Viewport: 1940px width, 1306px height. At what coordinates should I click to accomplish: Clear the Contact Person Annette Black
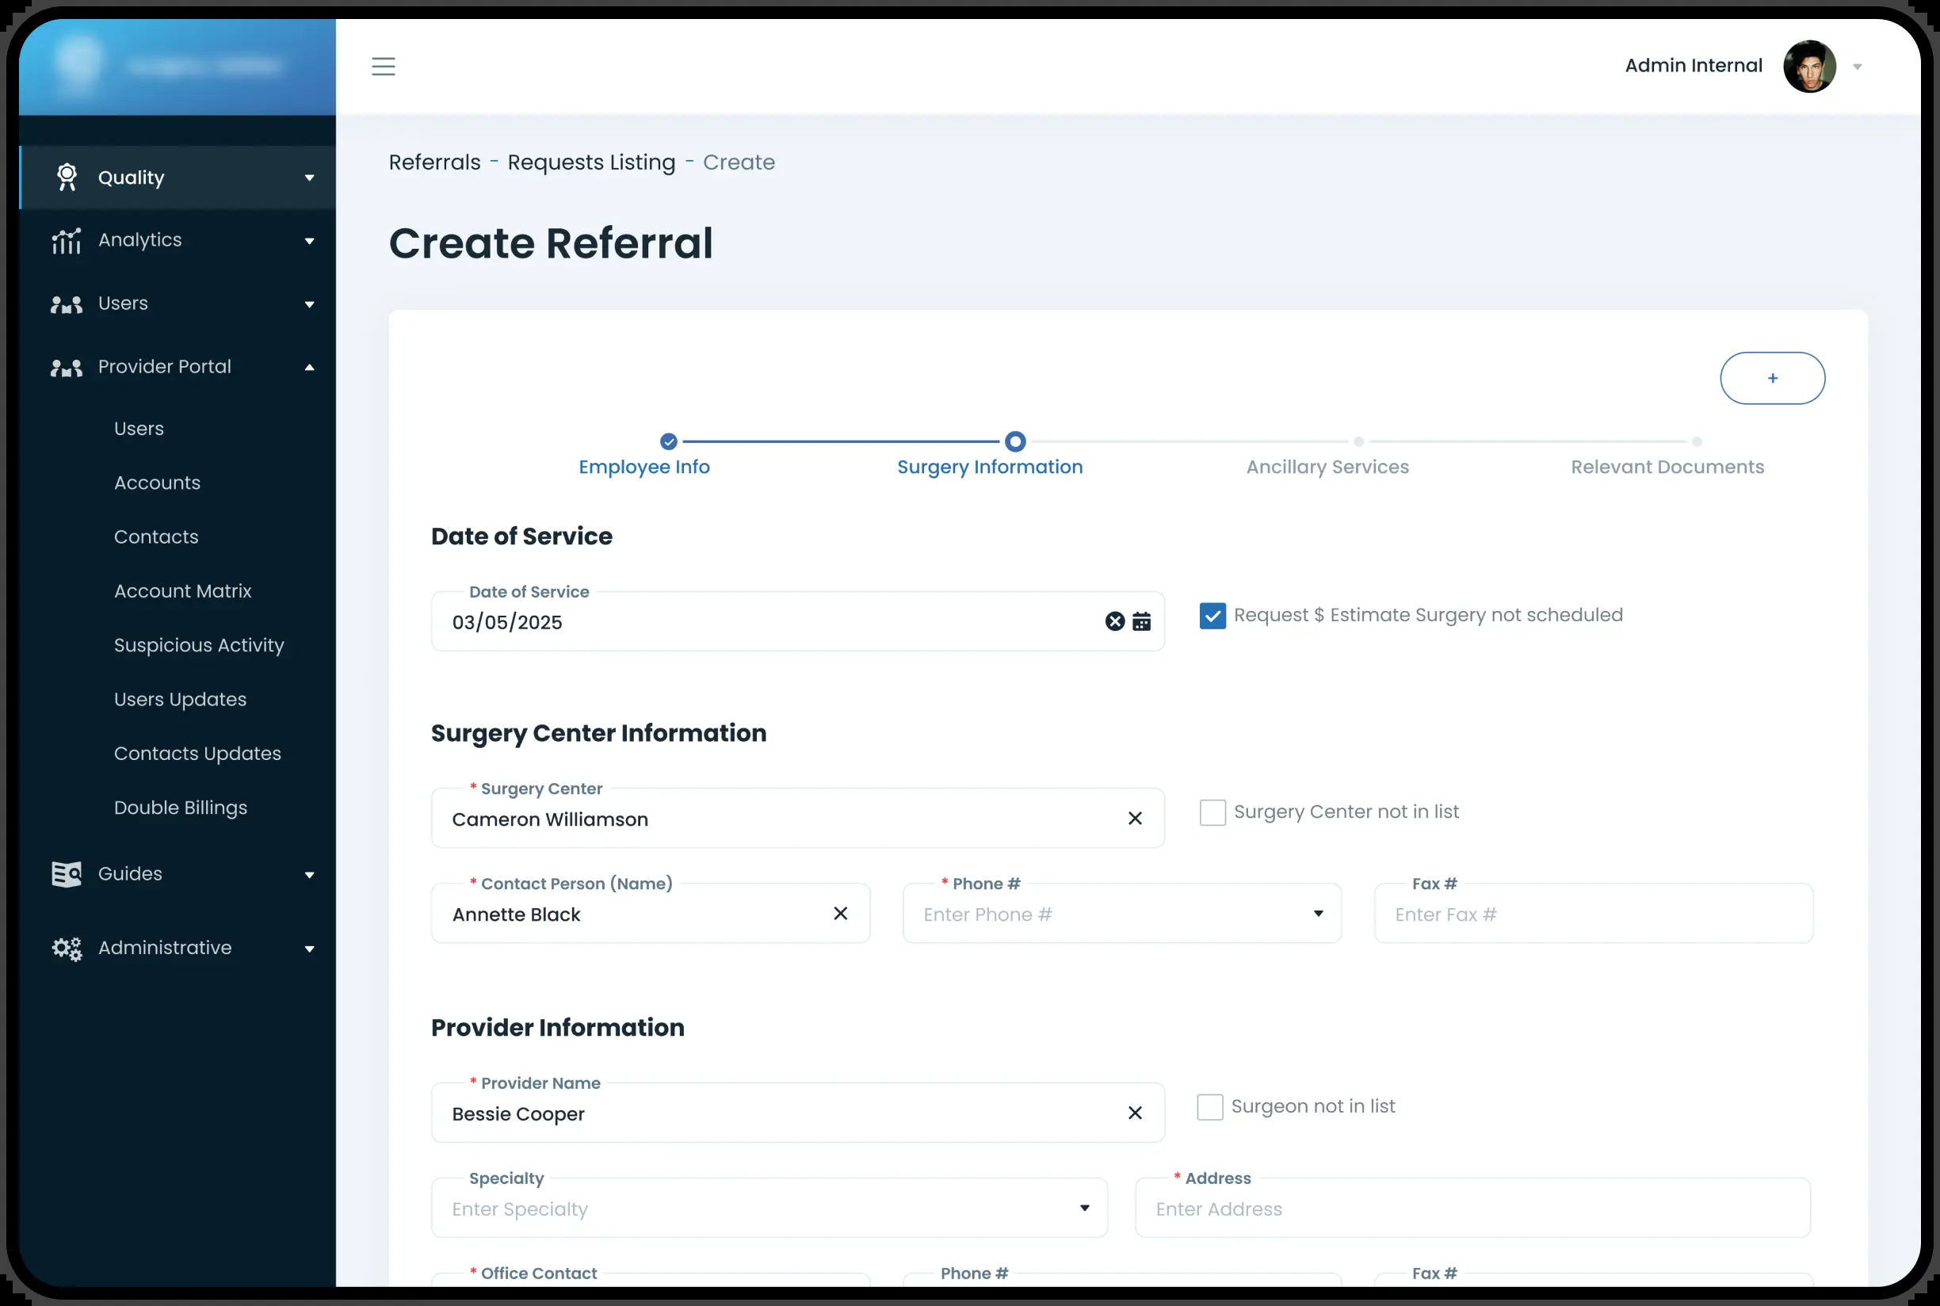pos(841,914)
